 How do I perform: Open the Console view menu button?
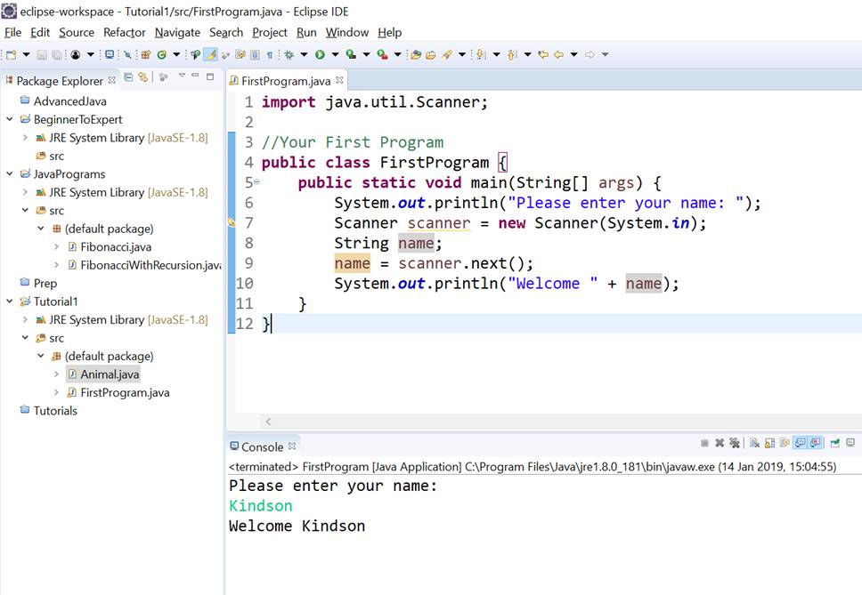tap(850, 442)
